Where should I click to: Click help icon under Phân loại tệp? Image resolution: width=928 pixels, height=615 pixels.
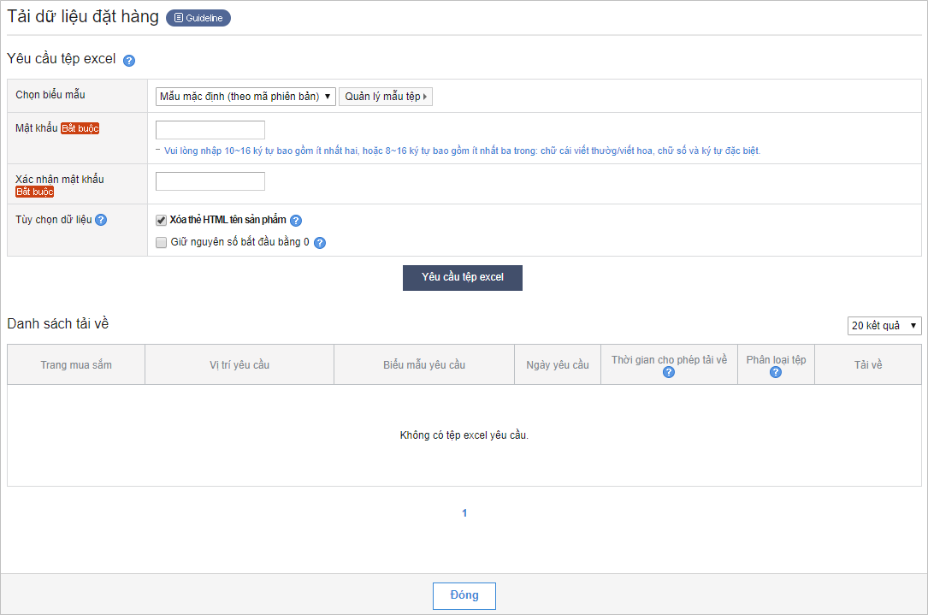(x=776, y=372)
